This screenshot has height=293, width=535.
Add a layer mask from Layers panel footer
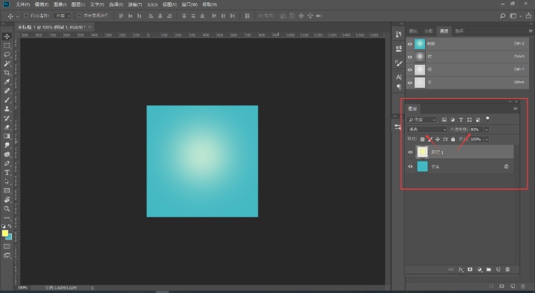click(470, 269)
